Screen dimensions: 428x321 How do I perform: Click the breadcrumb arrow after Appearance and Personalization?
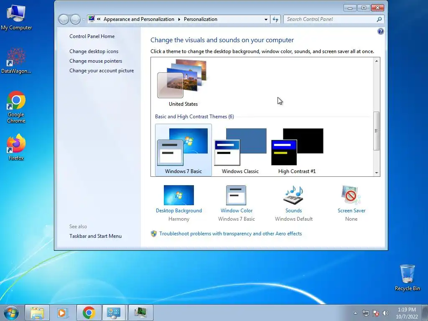pyautogui.click(x=179, y=19)
